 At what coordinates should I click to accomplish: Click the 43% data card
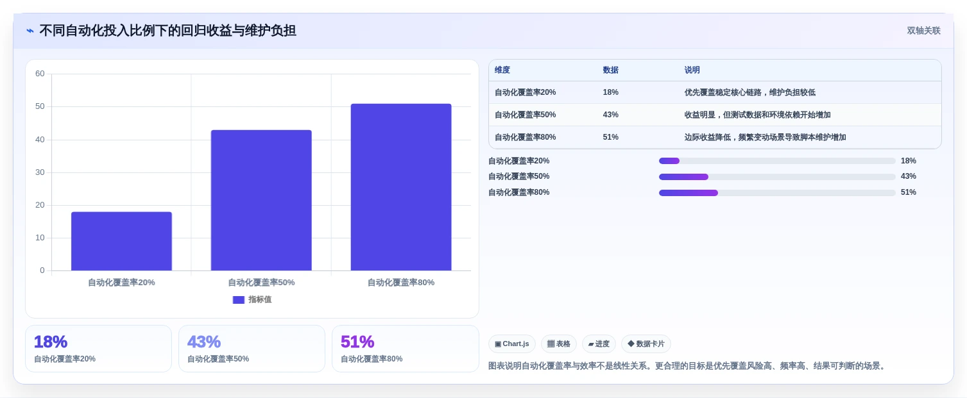tap(252, 349)
